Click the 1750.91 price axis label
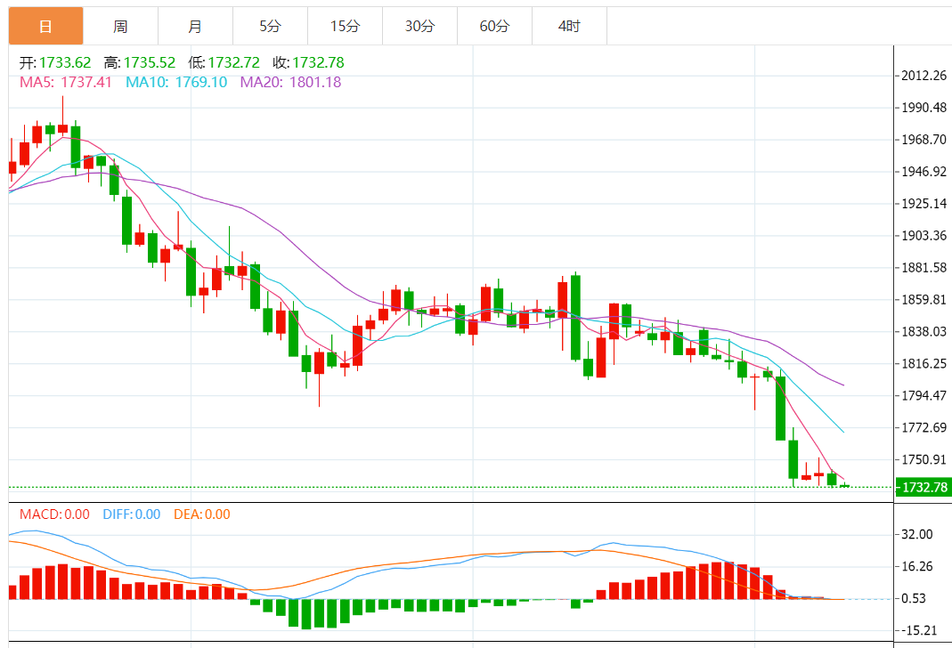This screenshot has width=952, height=648. 924,459
